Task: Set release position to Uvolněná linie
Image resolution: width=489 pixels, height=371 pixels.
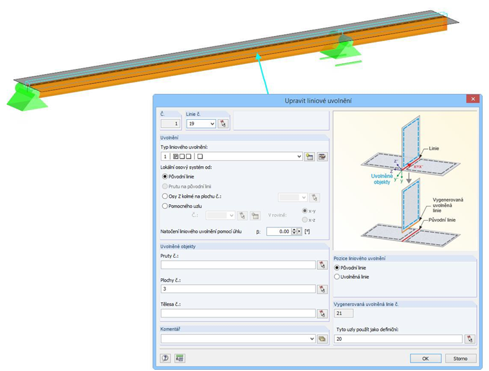Action: (351, 277)
